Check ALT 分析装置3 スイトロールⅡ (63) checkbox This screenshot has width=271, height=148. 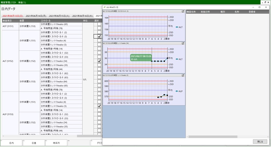(99, 77)
